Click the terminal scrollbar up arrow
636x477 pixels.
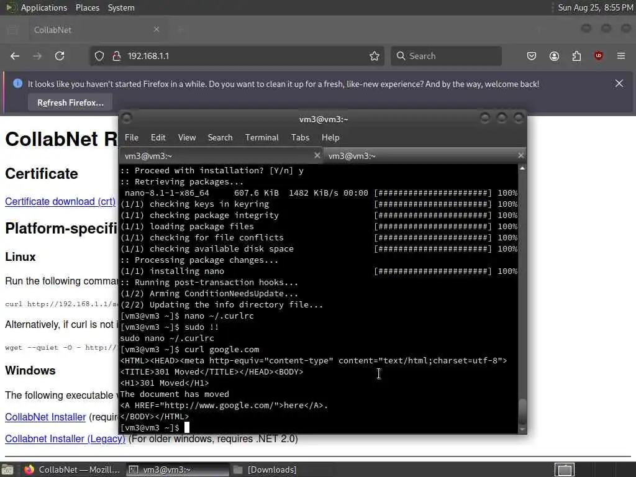pyautogui.click(x=522, y=168)
